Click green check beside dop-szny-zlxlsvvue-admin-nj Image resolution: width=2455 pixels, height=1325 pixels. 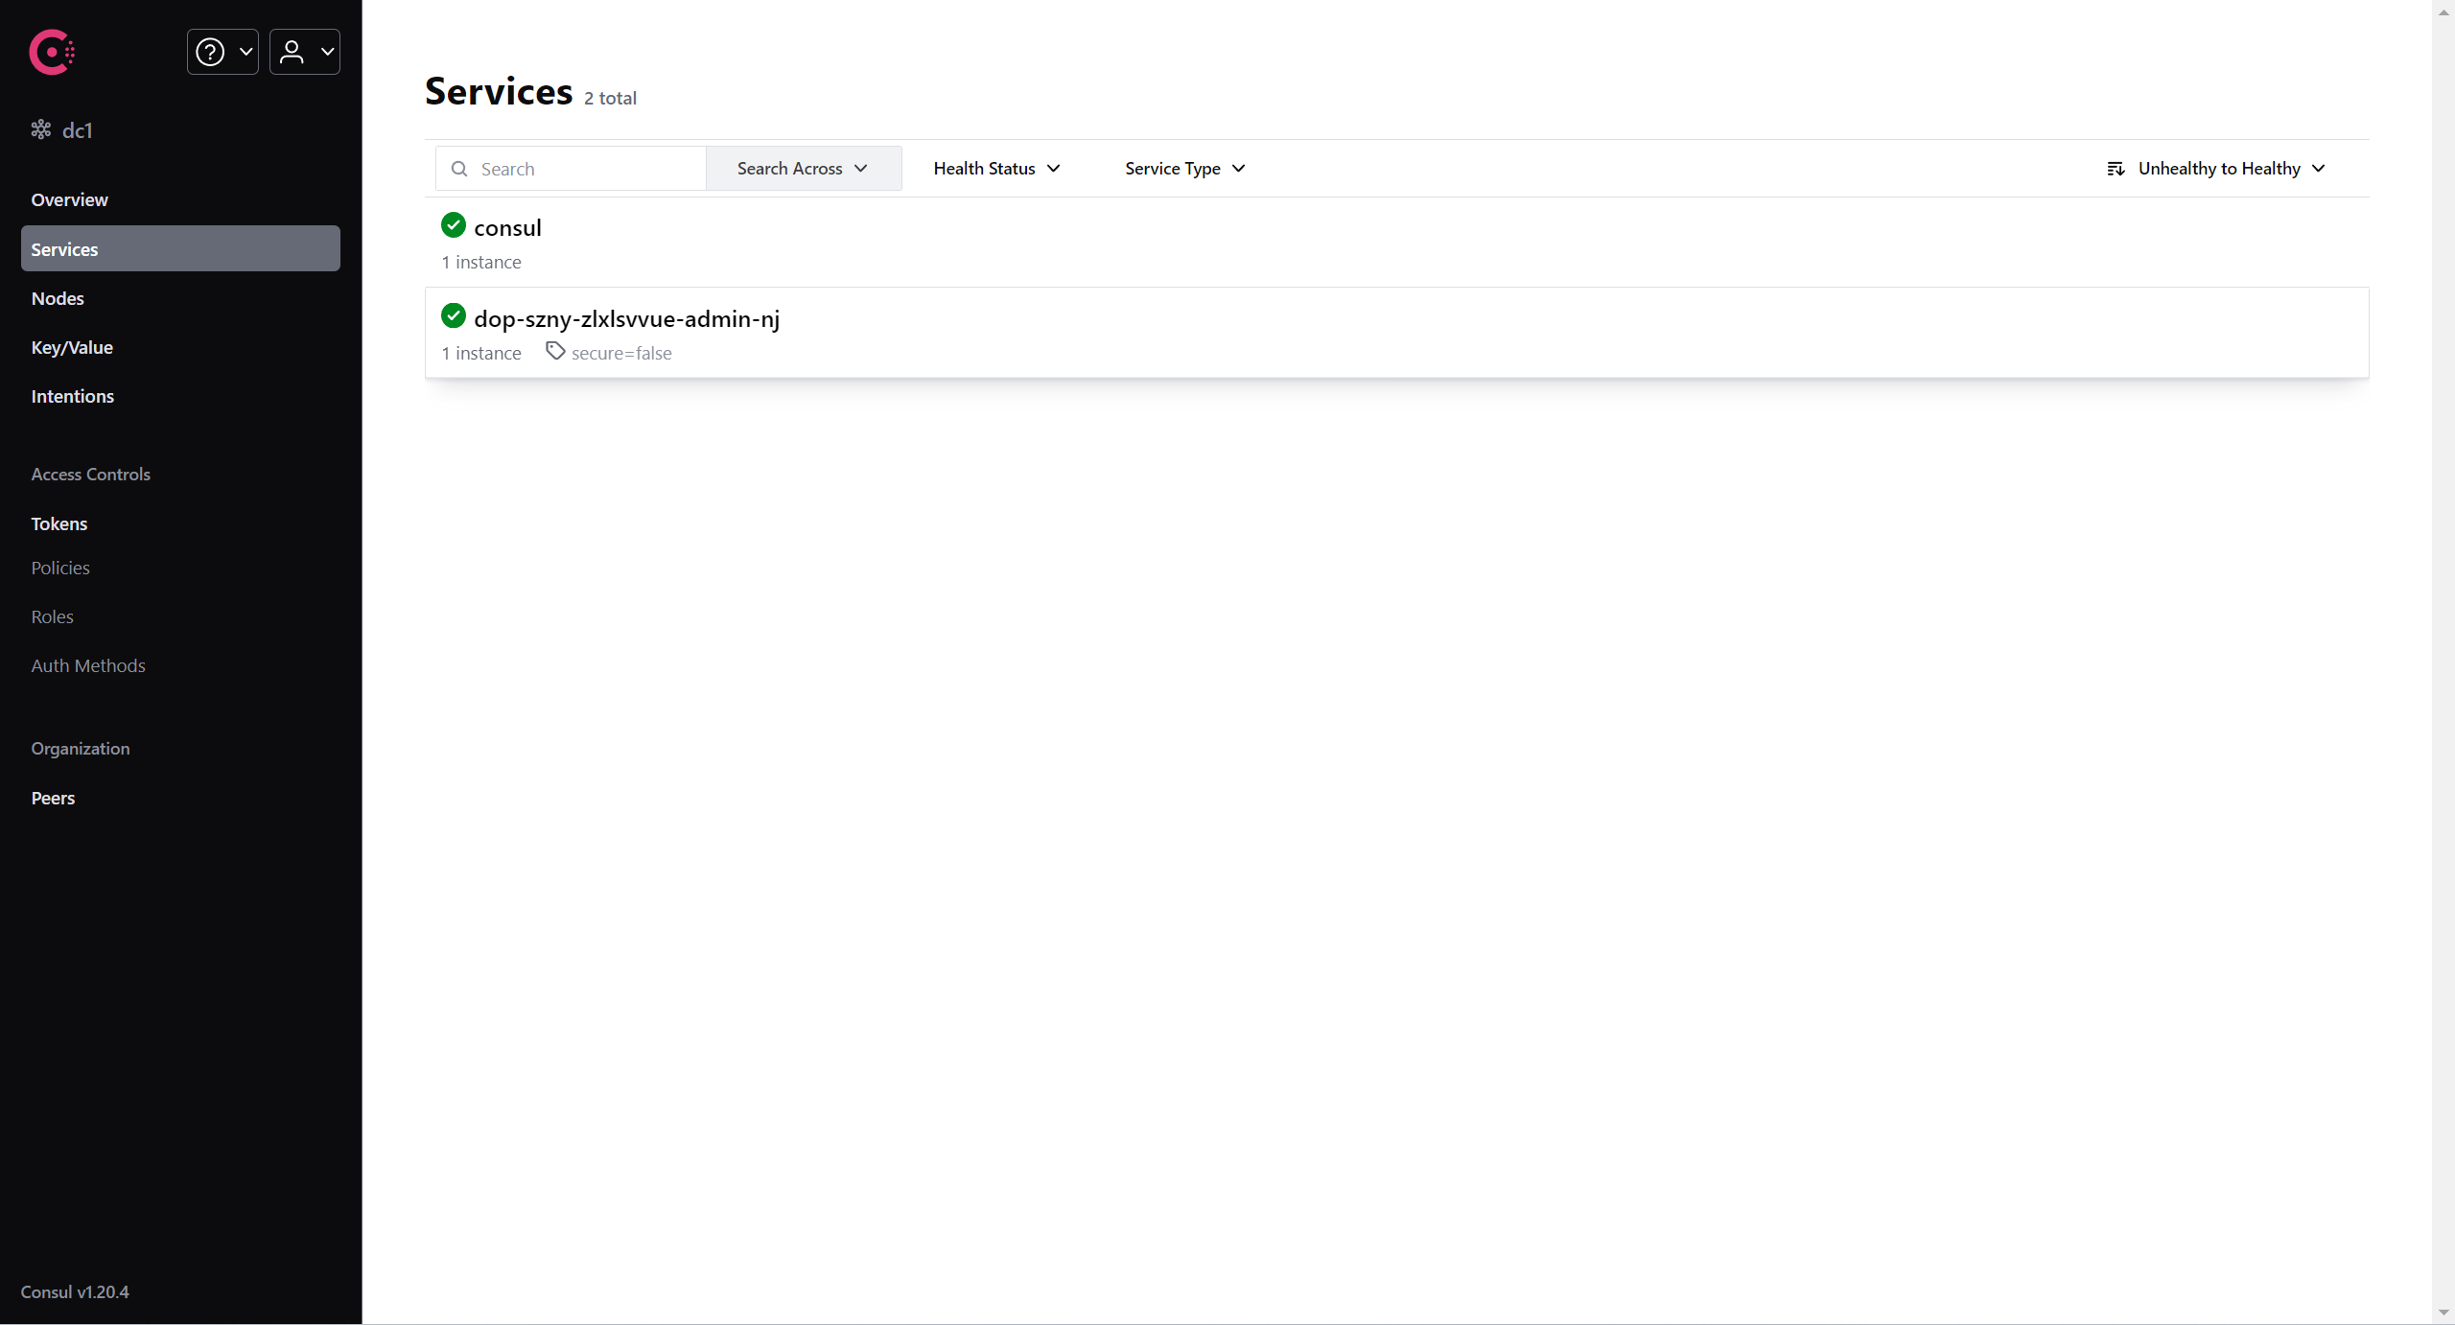454,315
